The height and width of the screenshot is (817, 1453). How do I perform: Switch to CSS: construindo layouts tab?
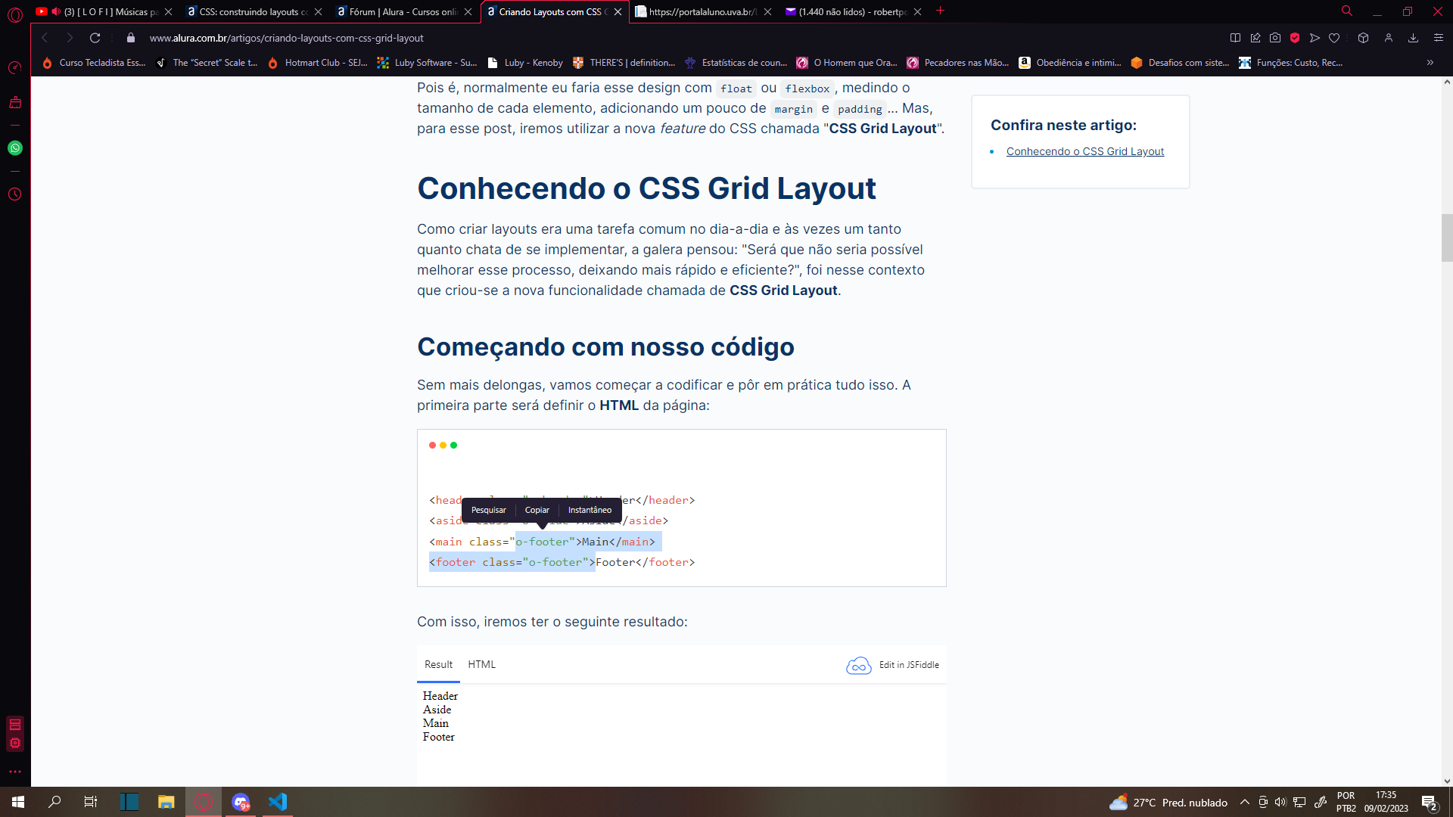254,11
